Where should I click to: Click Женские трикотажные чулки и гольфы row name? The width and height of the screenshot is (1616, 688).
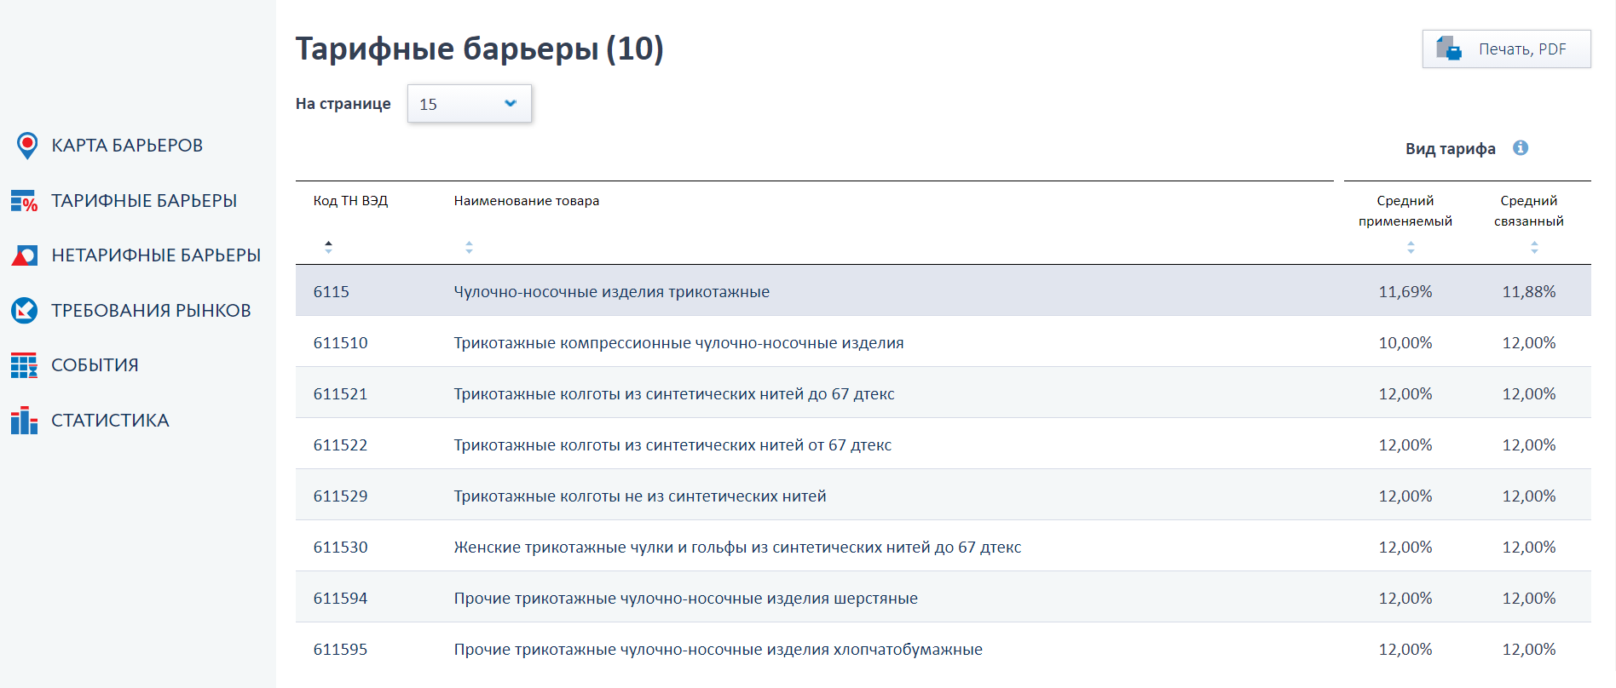tap(737, 548)
